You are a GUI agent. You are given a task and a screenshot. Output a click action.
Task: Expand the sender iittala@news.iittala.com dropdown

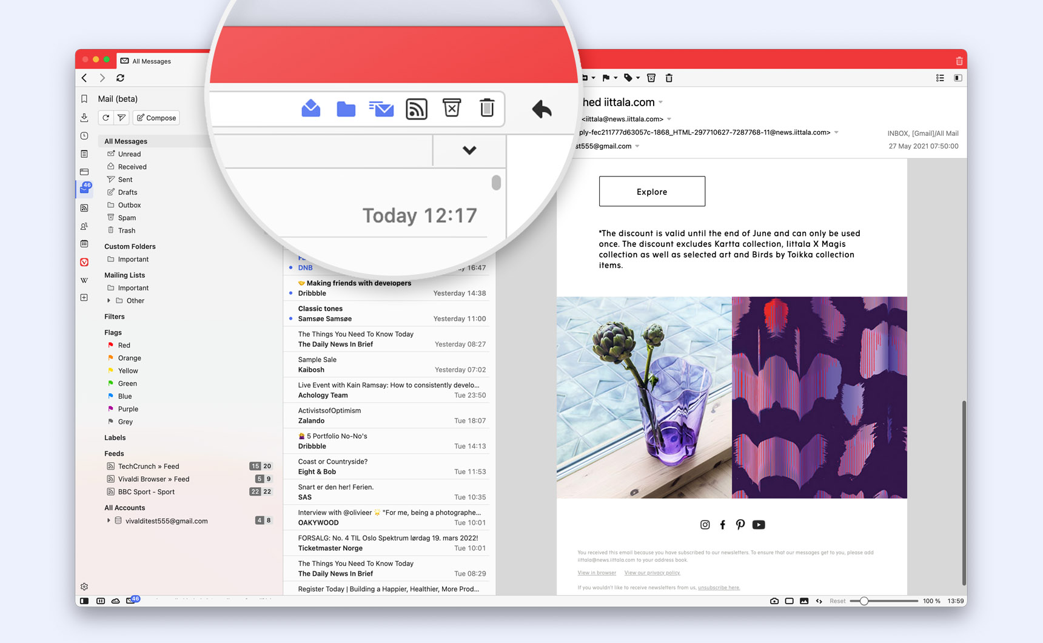(669, 119)
